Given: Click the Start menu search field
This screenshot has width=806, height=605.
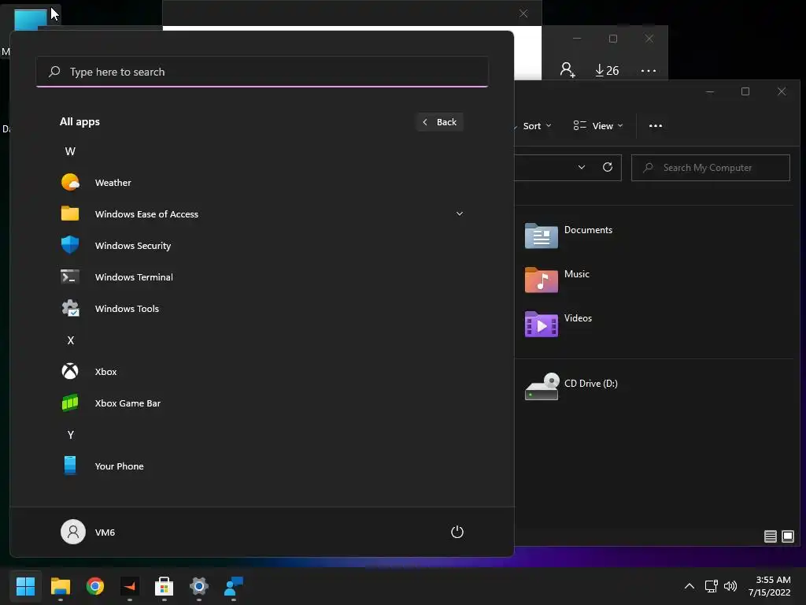Looking at the screenshot, I should pyautogui.click(x=262, y=72).
